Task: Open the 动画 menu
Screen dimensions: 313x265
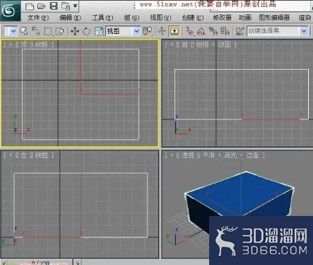Action: pos(245,18)
